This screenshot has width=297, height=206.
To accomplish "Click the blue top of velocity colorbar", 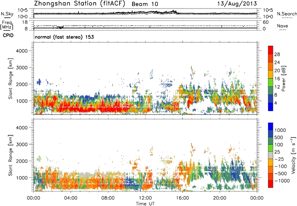I will 271,126.
